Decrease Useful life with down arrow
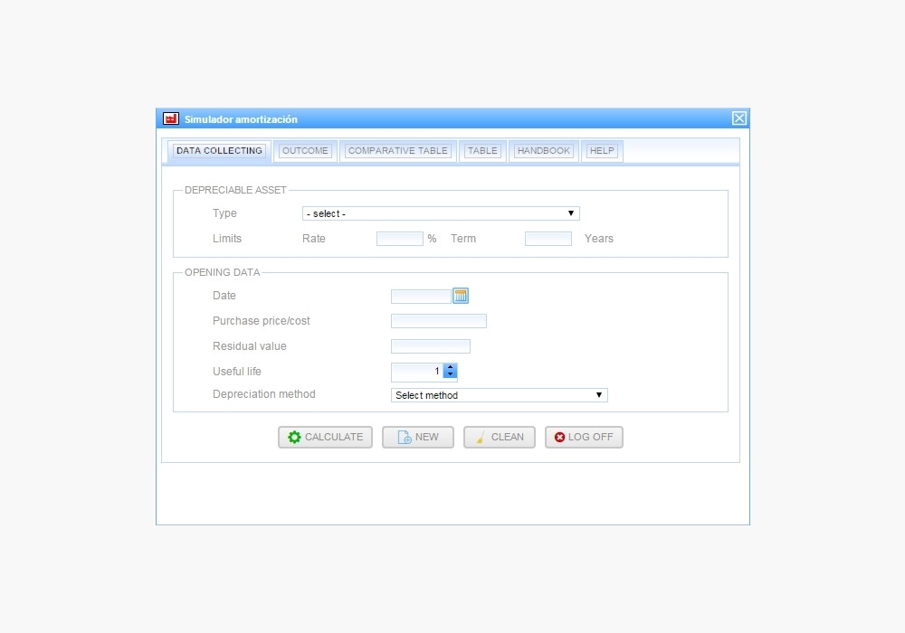 450,375
